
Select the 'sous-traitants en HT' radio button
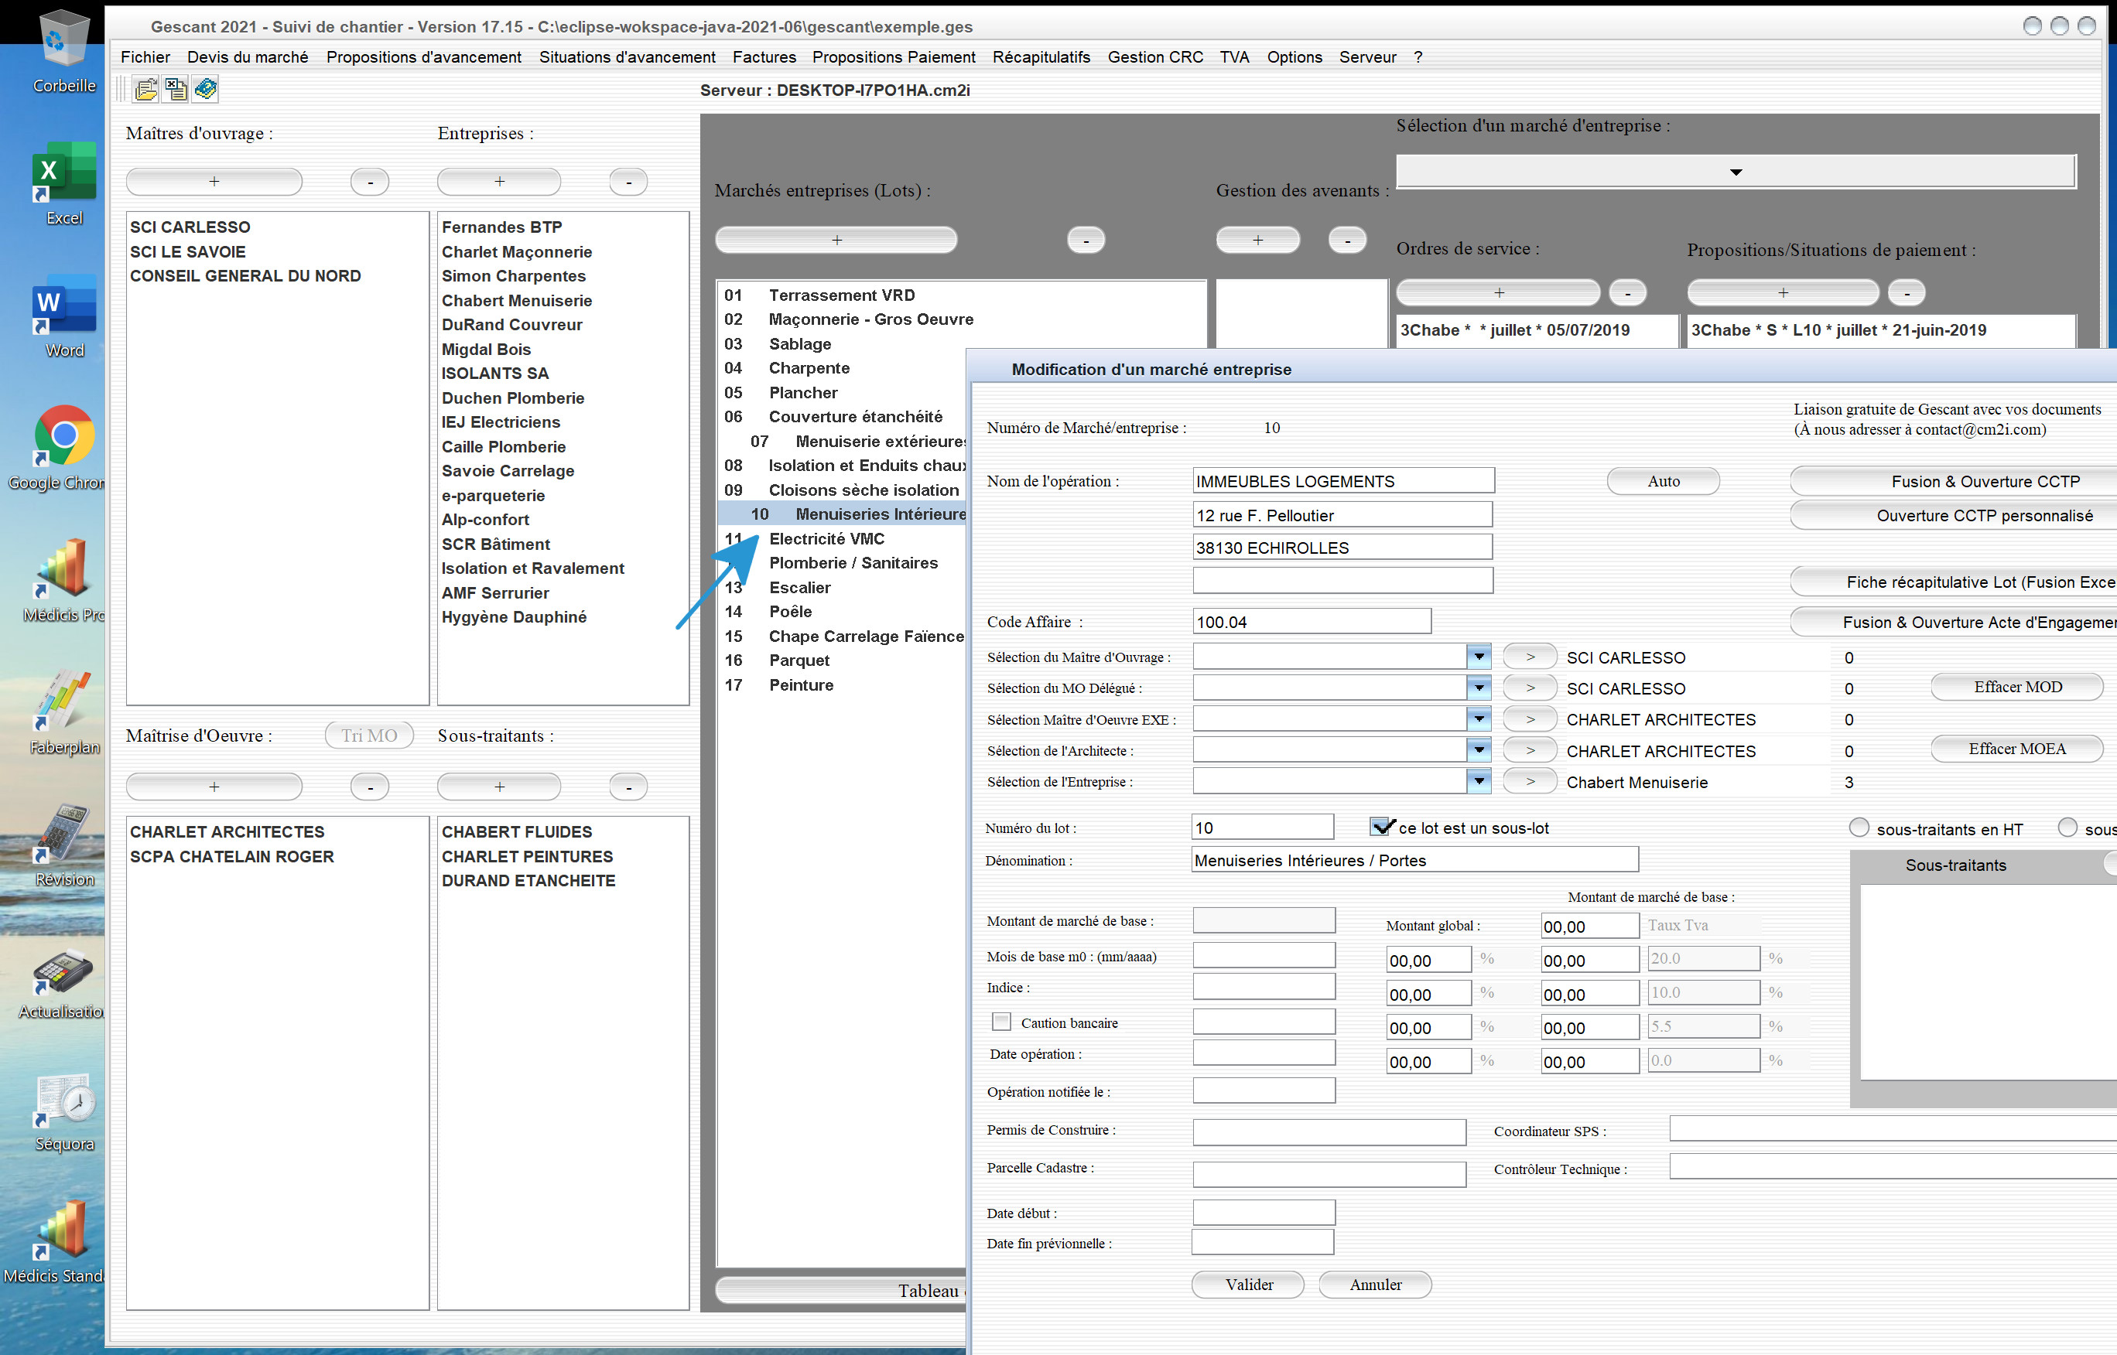[1859, 828]
